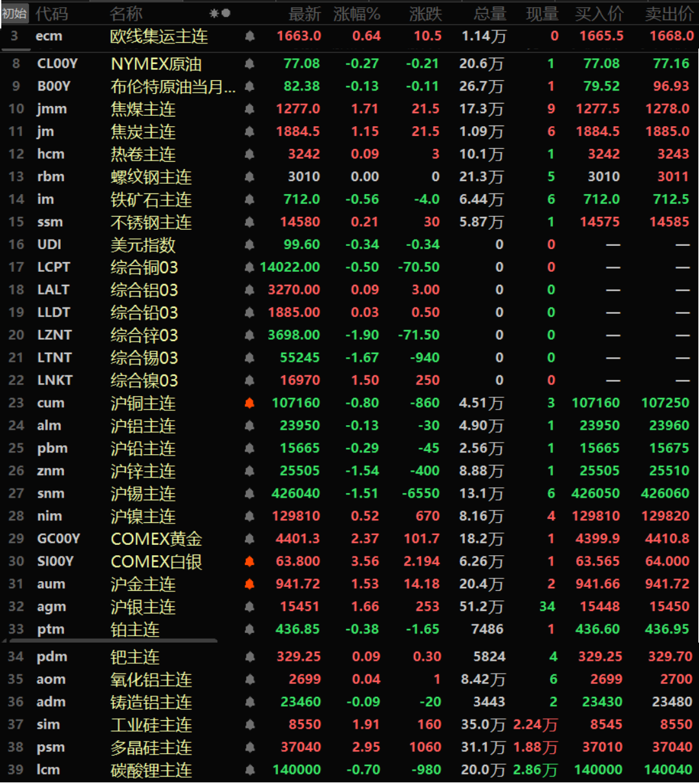699x783 pixels.
Task: Click the code CL00Y
Action: coord(58,63)
